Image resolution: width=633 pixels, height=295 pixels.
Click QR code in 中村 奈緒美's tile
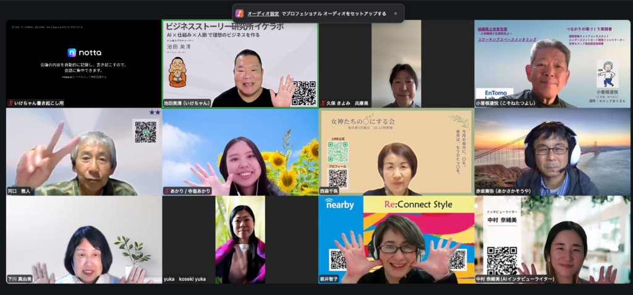click(x=501, y=259)
